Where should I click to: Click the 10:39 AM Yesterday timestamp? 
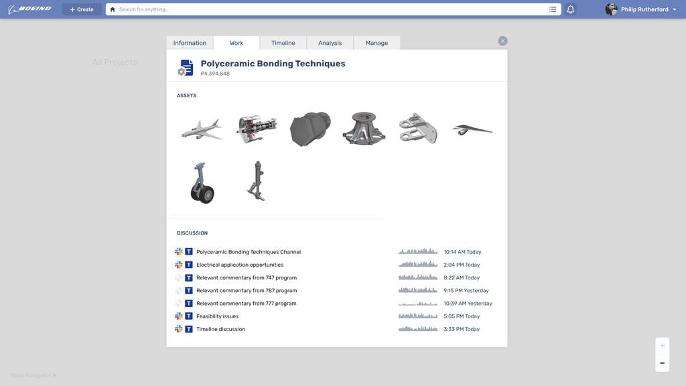468,304
